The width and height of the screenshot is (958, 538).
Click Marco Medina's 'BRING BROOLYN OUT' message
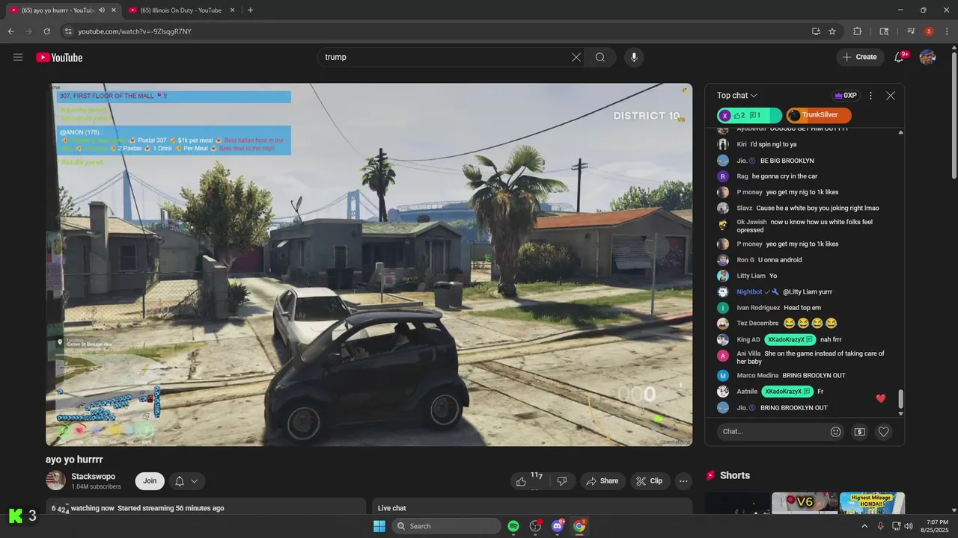tap(814, 375)
